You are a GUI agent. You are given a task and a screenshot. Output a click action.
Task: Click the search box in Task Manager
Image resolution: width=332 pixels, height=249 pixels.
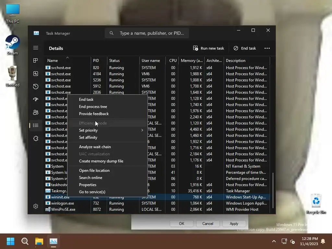(147, 33)
